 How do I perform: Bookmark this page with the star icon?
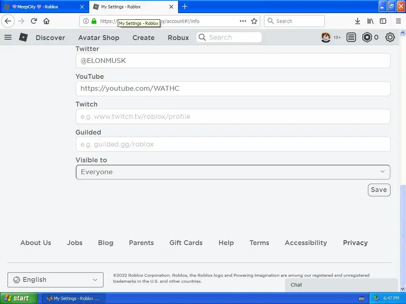click(x=254, y=21)
